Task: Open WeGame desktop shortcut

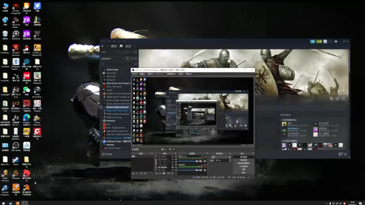Action: [16, 175]
